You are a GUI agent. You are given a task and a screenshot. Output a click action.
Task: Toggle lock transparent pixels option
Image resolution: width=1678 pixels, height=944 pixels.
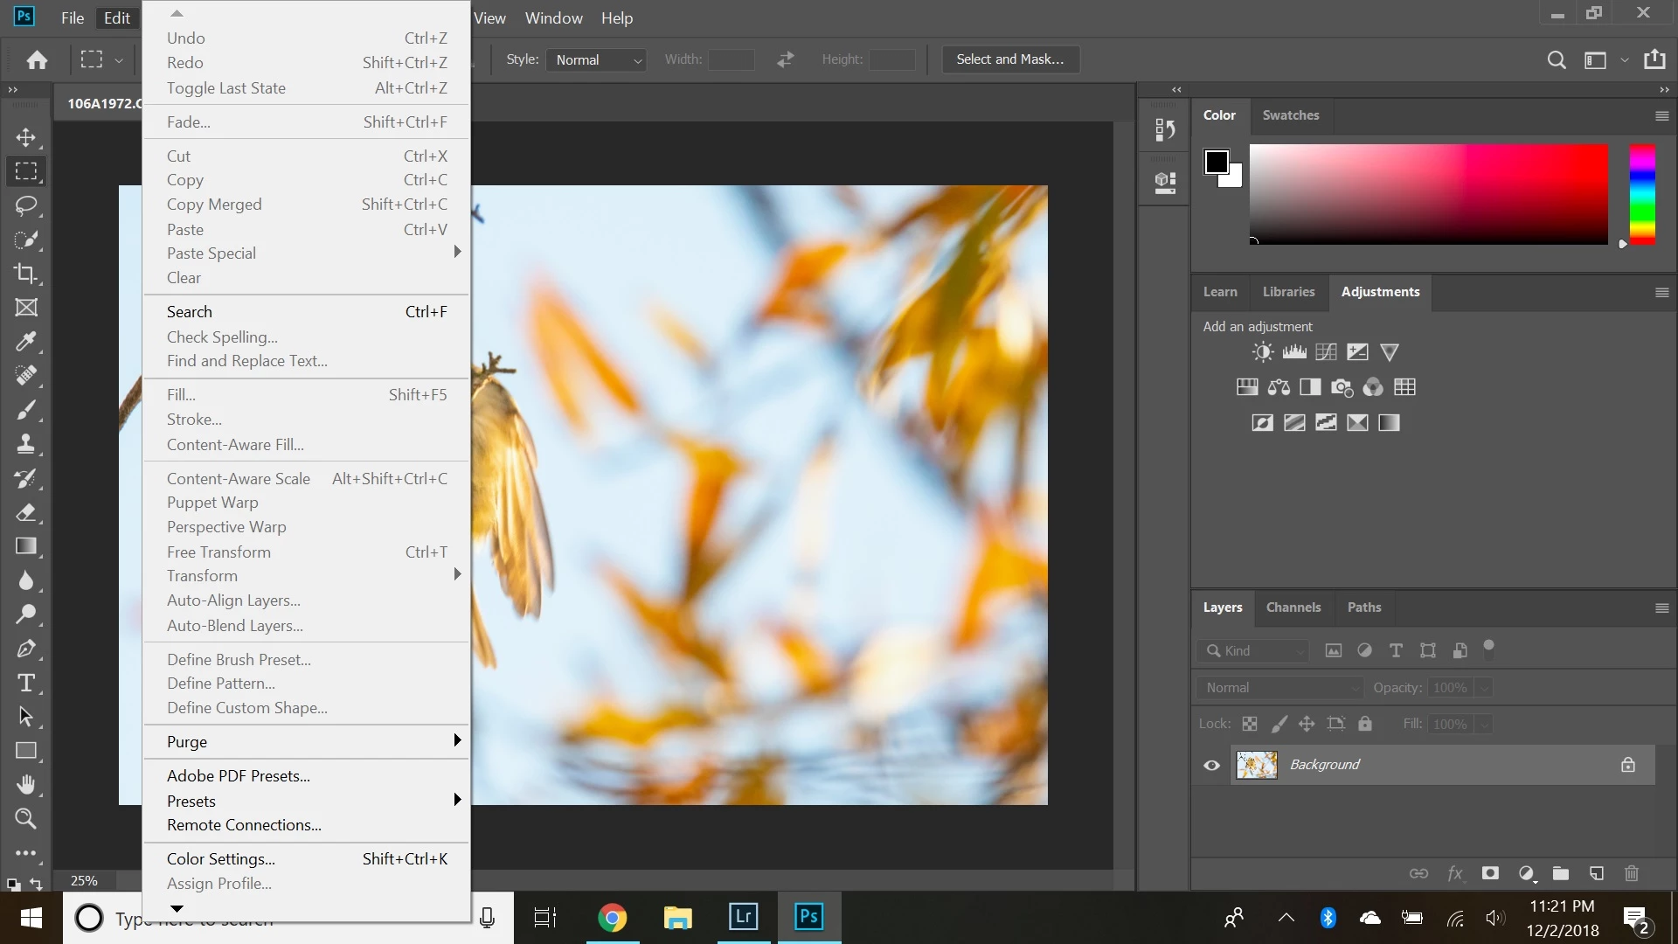(x=1250, y=724)
